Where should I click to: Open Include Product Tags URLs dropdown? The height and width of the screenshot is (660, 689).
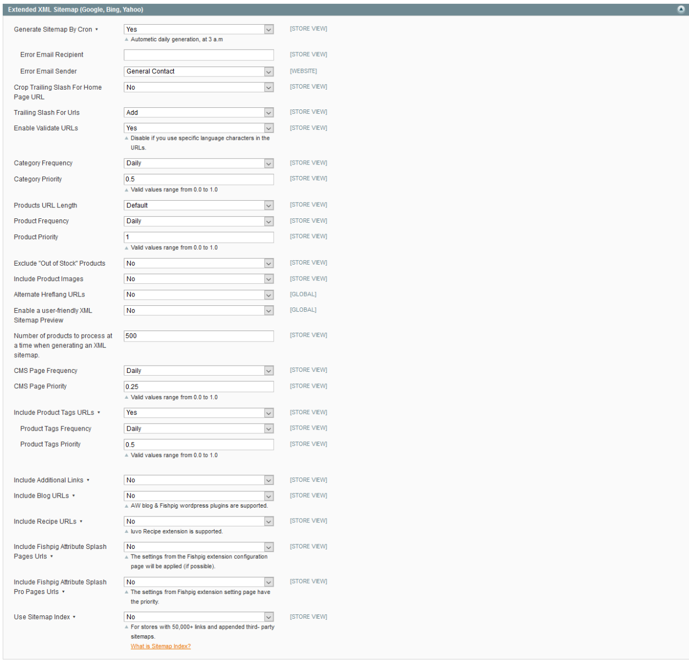pyautogui.click(x=199, y=413)
